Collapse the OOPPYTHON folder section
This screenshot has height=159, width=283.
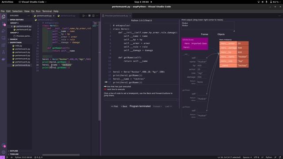pos(15,42)
